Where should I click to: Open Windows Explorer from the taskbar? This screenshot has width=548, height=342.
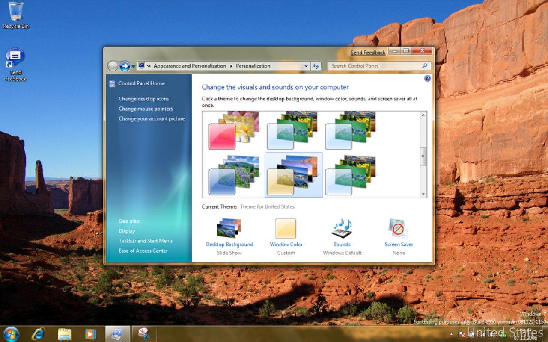[64, 334]
